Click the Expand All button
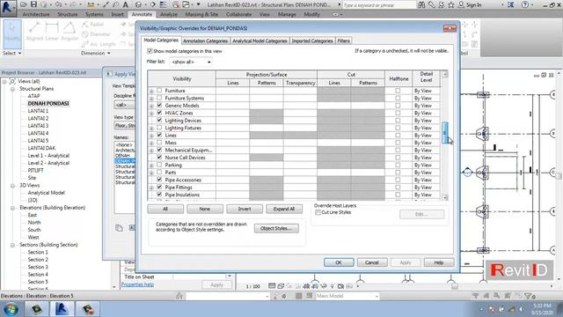This screenshot has height=317, width=563. 284,209
